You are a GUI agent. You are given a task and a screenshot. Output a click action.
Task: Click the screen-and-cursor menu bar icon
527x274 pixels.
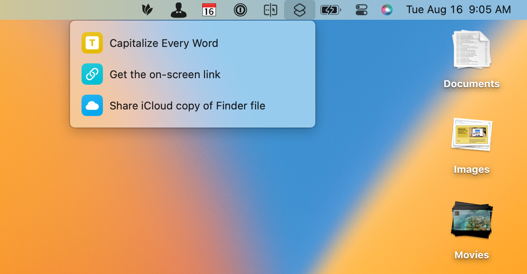tap(270, 10)
